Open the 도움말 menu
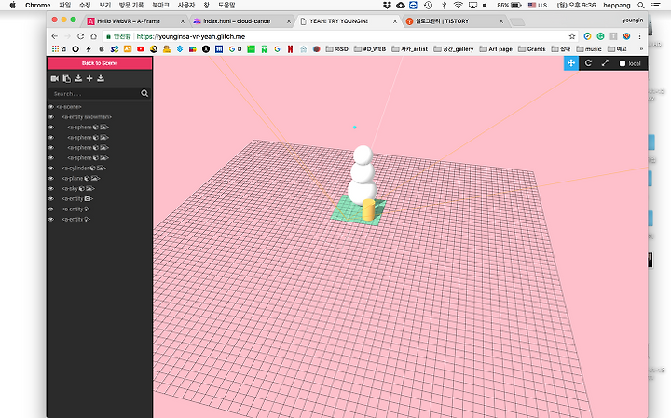671x418 pixels. [x=226, y=6]
